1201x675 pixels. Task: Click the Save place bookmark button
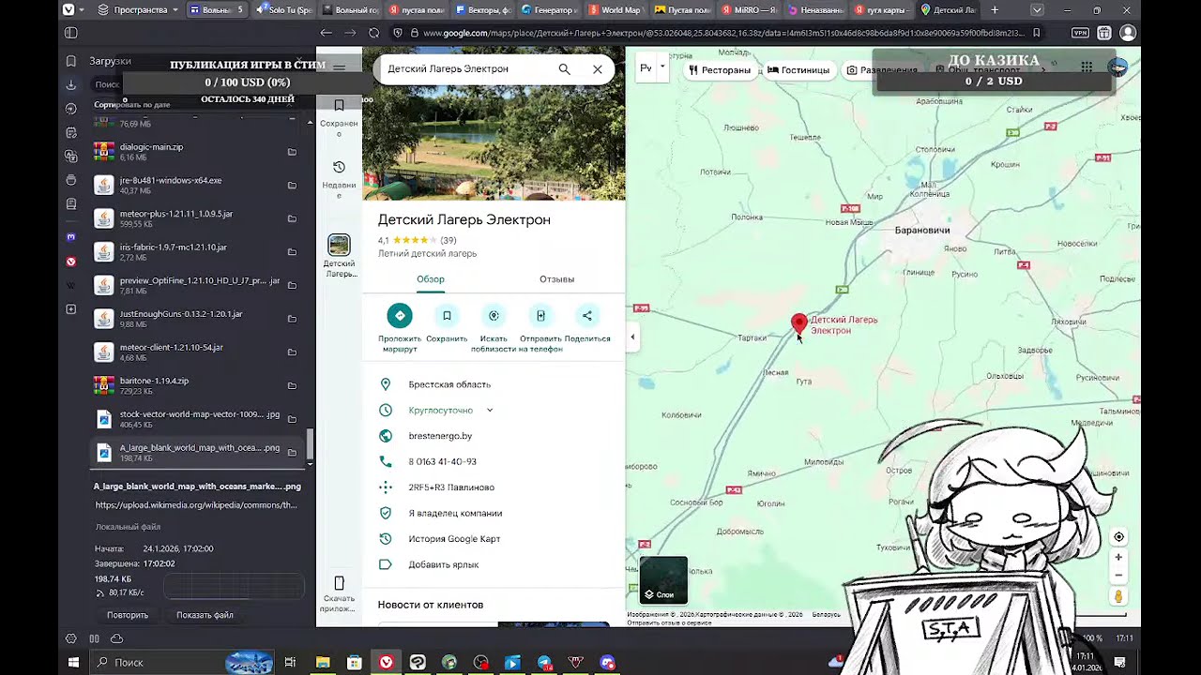[447, 316]
